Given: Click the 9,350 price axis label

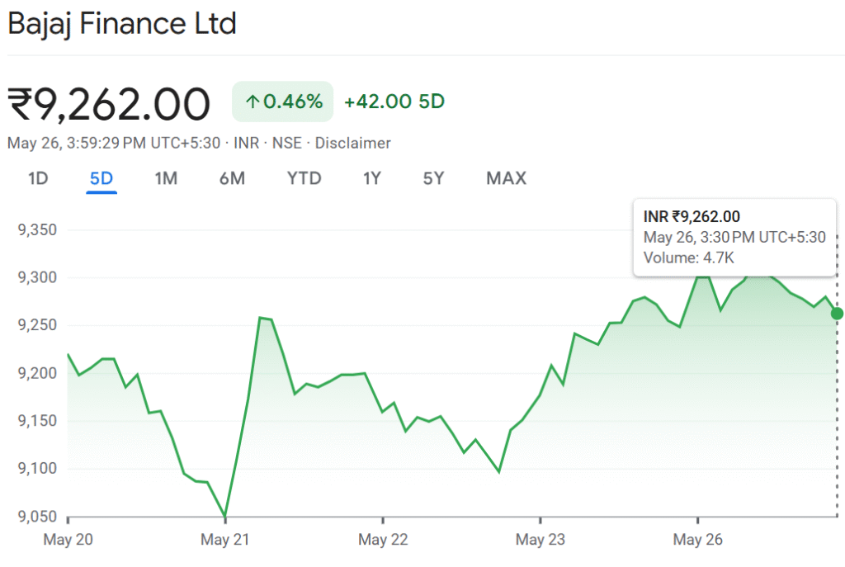Looking at the screenshot, I should pos(37,229).
